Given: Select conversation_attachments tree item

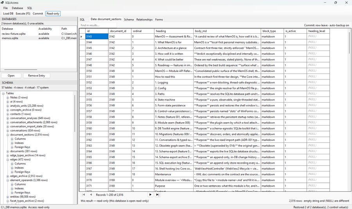Looking at the screenshot, I should click(34, 122).
